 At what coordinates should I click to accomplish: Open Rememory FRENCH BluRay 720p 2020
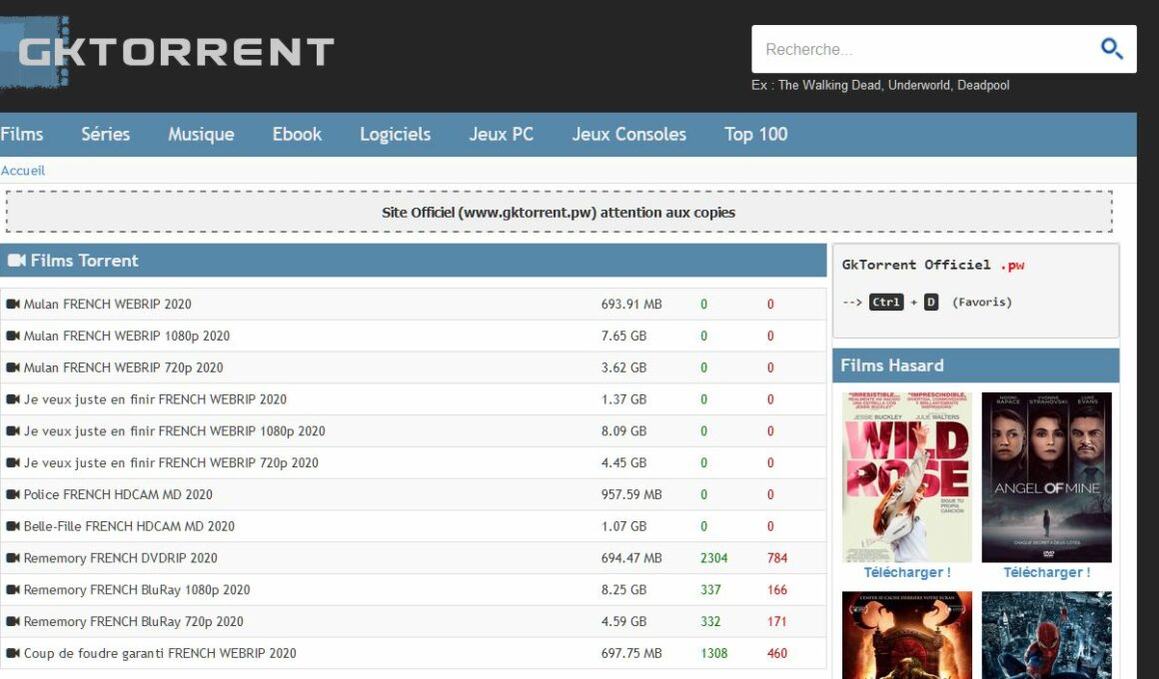point(134,621)
